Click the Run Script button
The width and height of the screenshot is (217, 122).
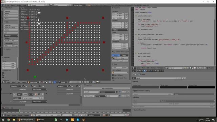tap(201, 68)
